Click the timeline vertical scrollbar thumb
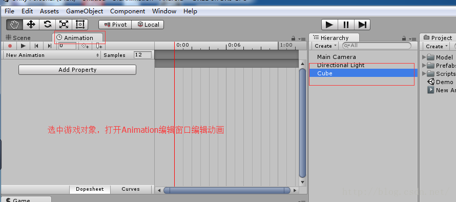This screenshot has width=456, height=202. click(302, 123)
